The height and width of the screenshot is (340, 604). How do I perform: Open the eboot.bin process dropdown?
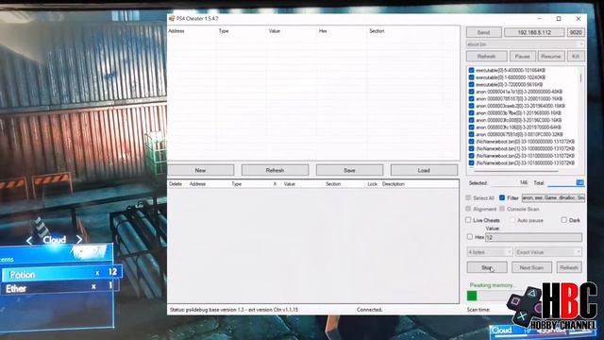click(526, 44)
